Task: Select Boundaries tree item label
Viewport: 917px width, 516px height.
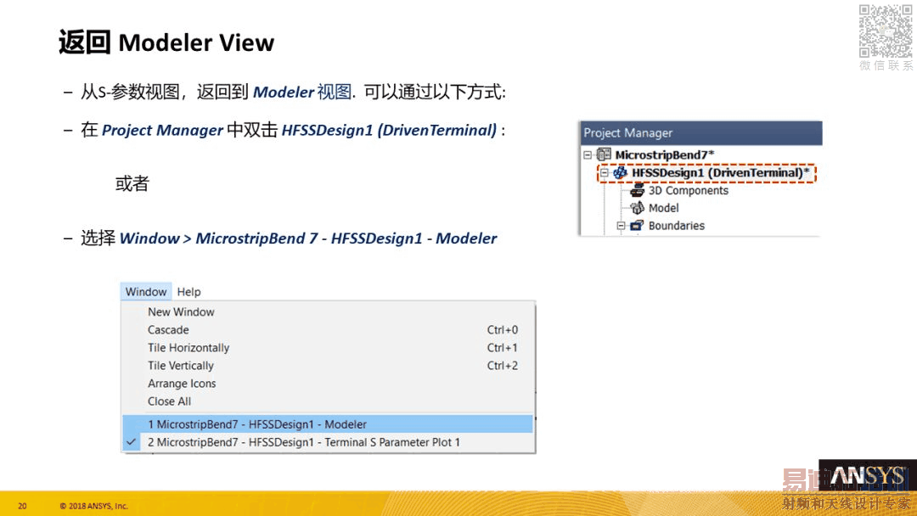Action: 677,226
